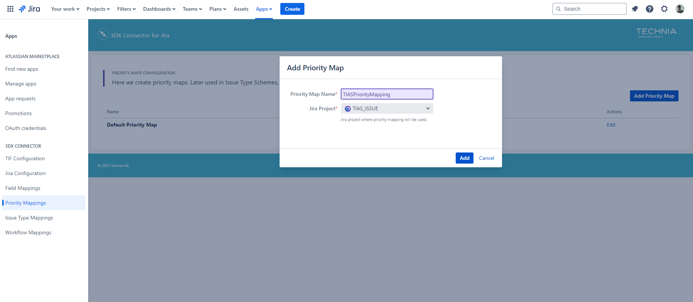The width and height of the screenshot is (693, 302).
Task: Cancel the Add Priority Map dialog
Action: (486, 158)
